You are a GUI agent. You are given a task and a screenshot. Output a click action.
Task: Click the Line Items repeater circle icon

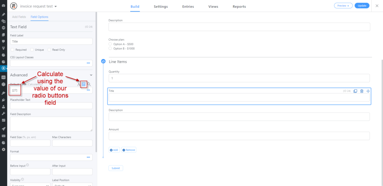(103, 62)
